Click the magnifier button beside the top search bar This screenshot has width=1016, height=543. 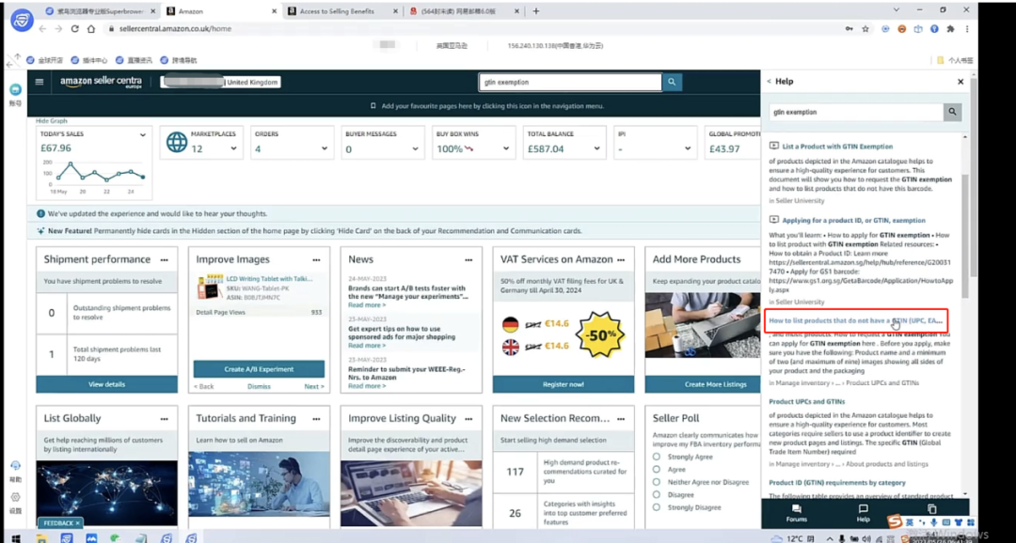[672, 82]
